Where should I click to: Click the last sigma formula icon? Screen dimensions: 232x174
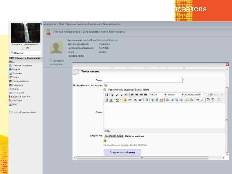pyautogui.click(x=213, y=100)
